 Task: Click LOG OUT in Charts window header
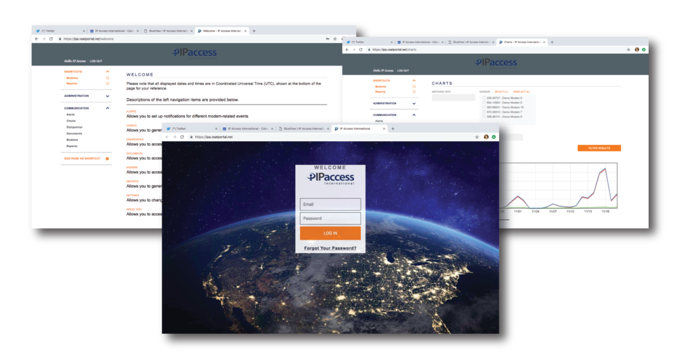(403, 70)
